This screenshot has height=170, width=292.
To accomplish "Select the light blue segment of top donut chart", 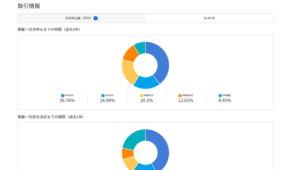I will click(147, 83).
